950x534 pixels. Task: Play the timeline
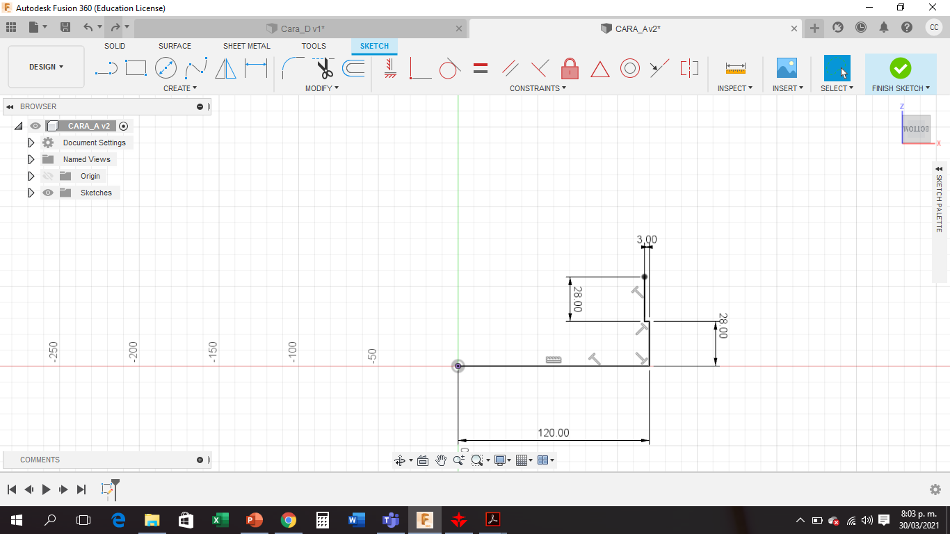[46, 489]
